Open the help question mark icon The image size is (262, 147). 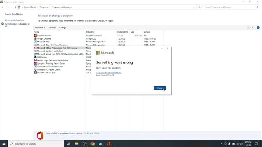click(258, 27)
